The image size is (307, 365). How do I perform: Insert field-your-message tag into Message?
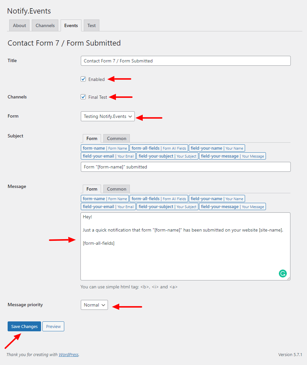(x=232, y=207)
